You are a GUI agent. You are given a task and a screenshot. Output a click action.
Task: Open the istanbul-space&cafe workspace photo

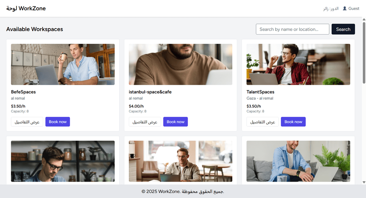click(x=180, y=64)
